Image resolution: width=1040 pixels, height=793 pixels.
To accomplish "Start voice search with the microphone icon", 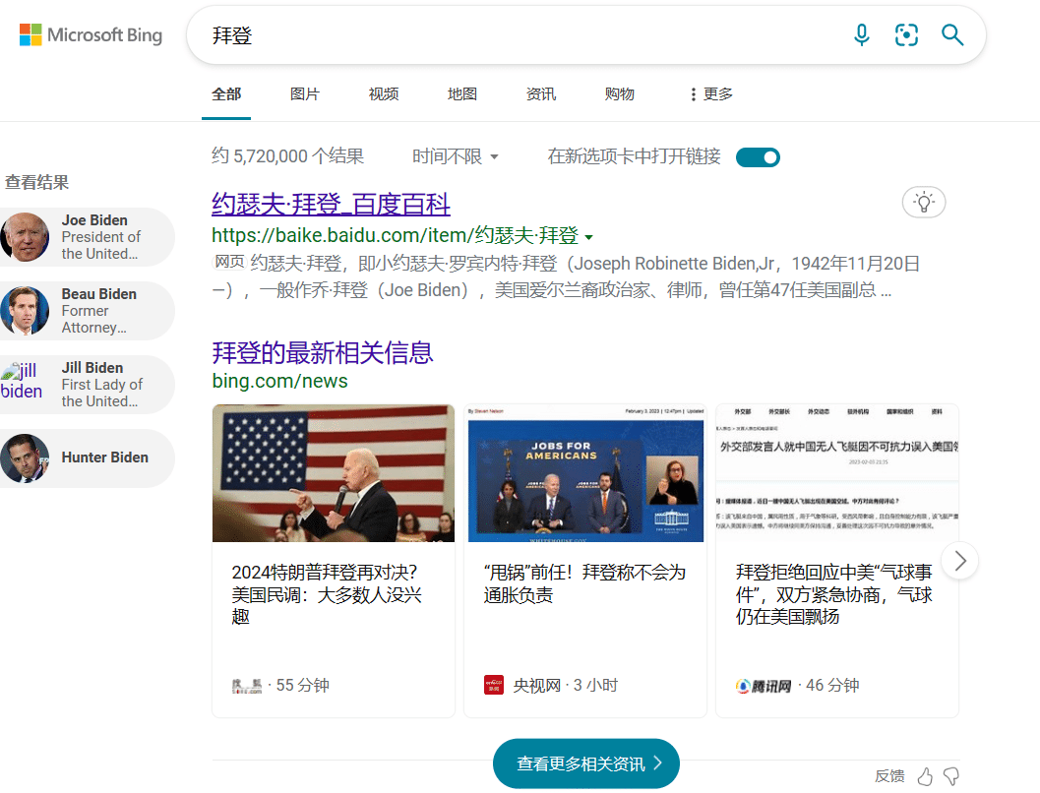I will 862,34.
